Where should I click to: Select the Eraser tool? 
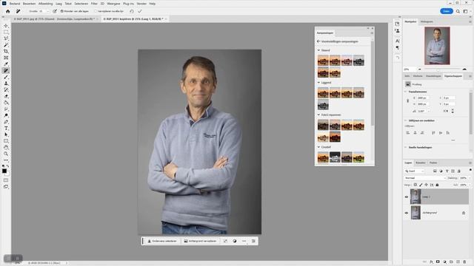coord(6,96)
